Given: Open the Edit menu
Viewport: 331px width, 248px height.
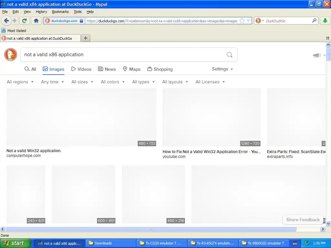Looking at the screenshot, I should pyautogui.click(x=16, y=12).
